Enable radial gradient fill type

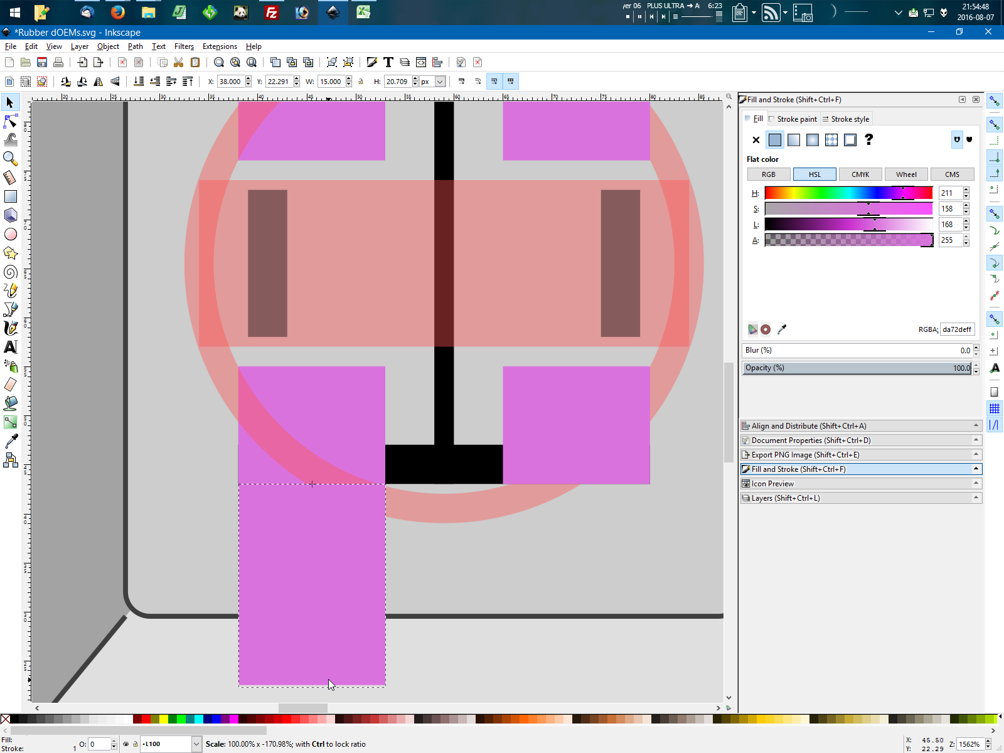(812, 140)
